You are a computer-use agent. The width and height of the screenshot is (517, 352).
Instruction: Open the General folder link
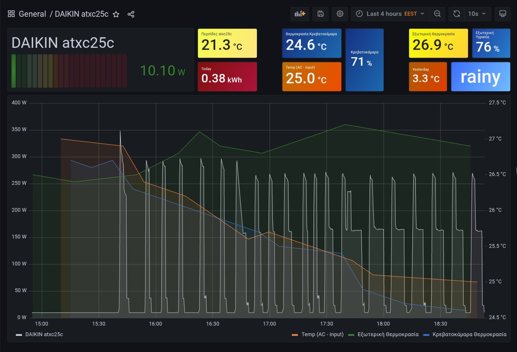pos(32,14)
